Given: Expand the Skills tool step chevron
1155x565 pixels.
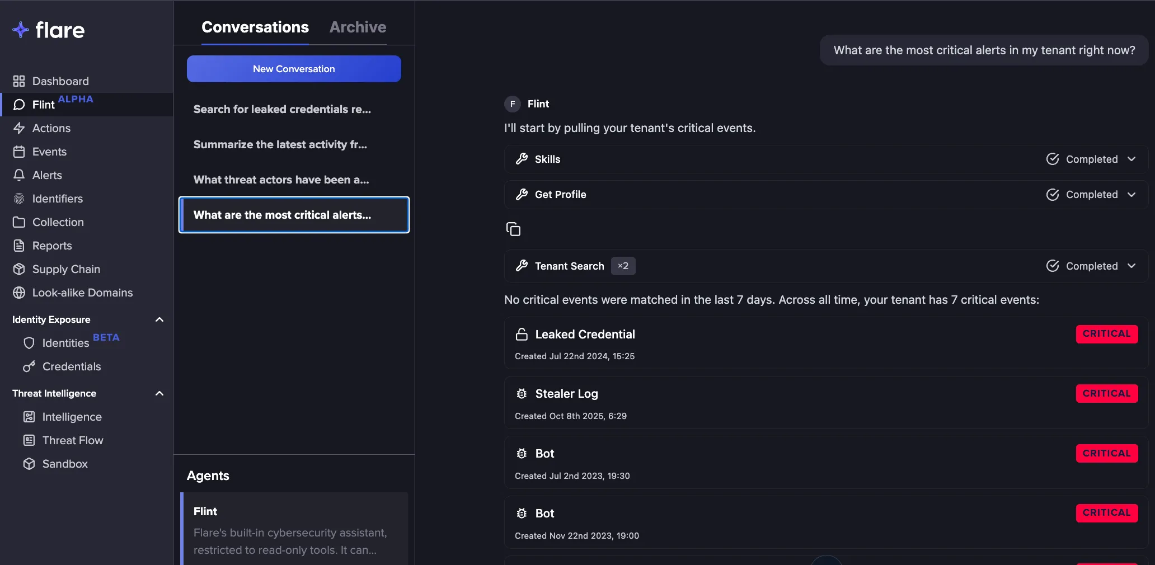Looking at the screenshot, I should coord(1131,159).
